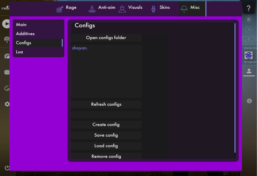Click Save config button
Image resolution: width=258 pixels, height=176 pixels.
tap(106, 135)
